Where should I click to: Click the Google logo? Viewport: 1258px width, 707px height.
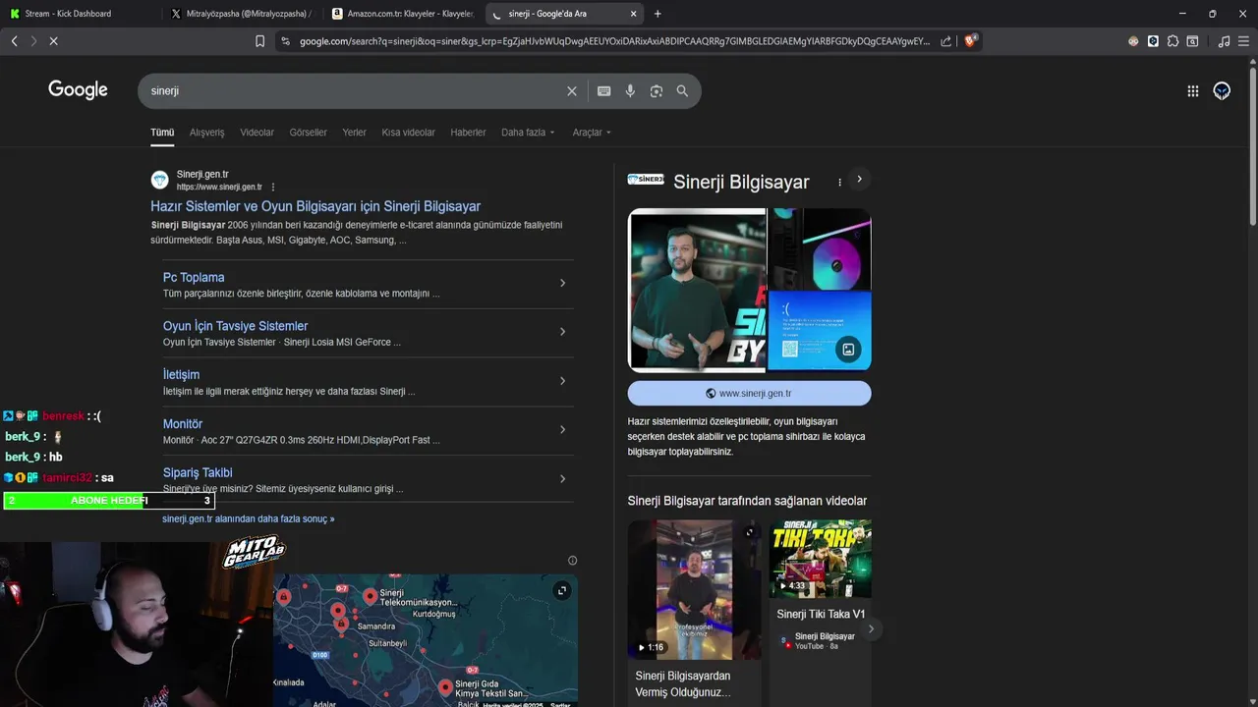(78, 90)
